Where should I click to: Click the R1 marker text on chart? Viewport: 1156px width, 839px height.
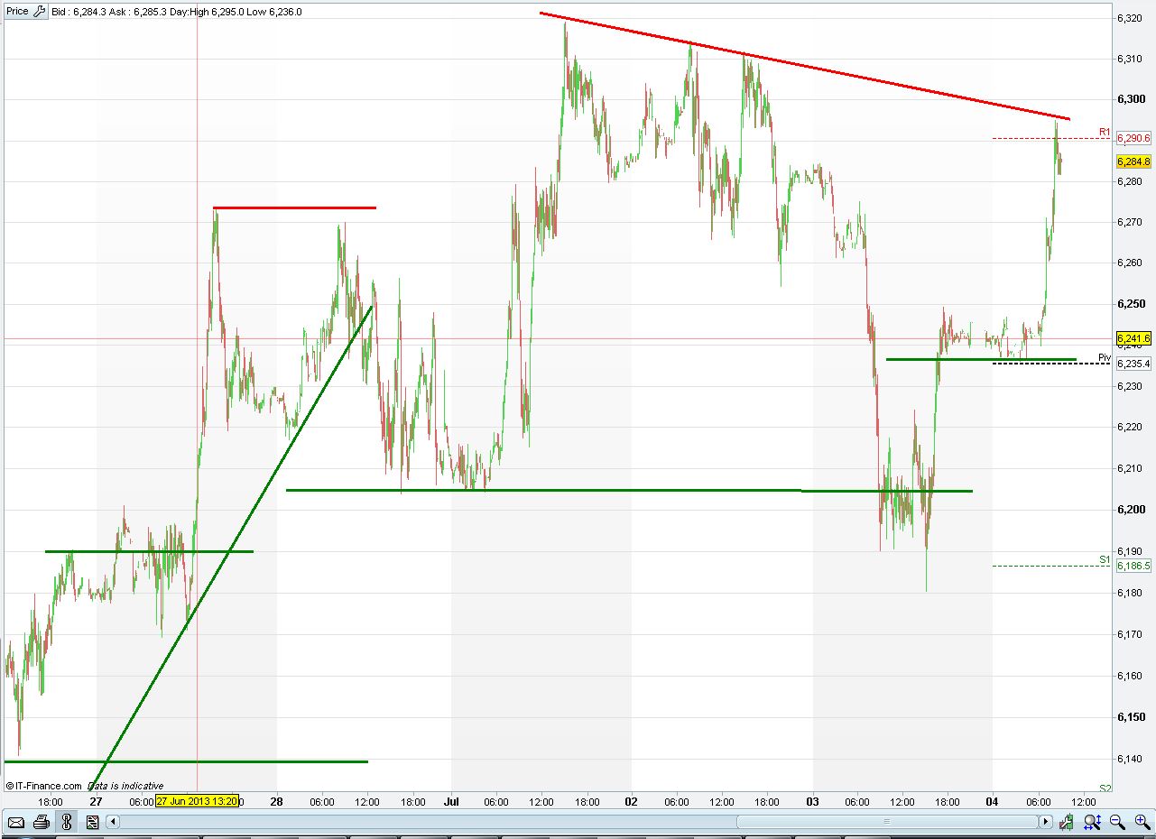point(1105,133)
